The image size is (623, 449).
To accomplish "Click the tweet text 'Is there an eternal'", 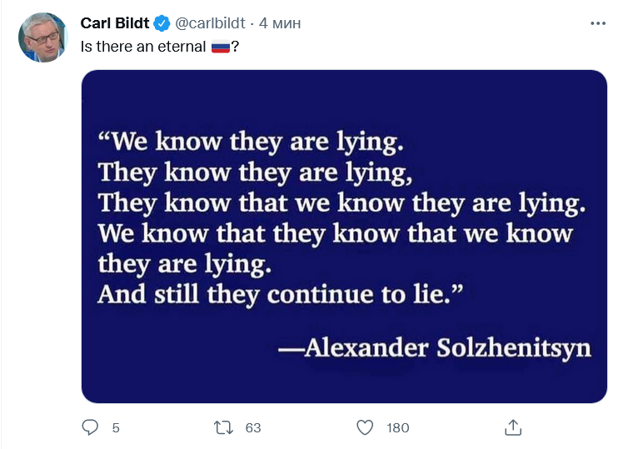I will coord(142,47).
